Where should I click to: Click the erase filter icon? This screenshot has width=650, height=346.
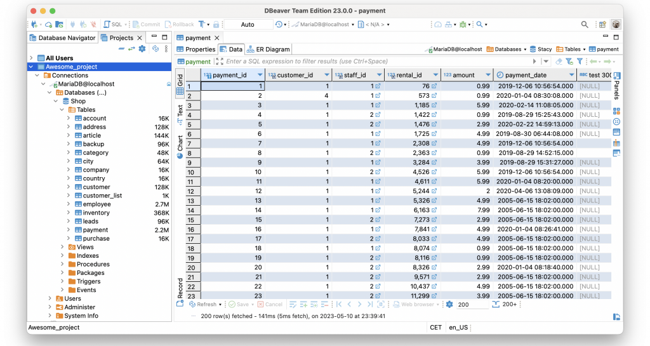(x=559, y=62)
